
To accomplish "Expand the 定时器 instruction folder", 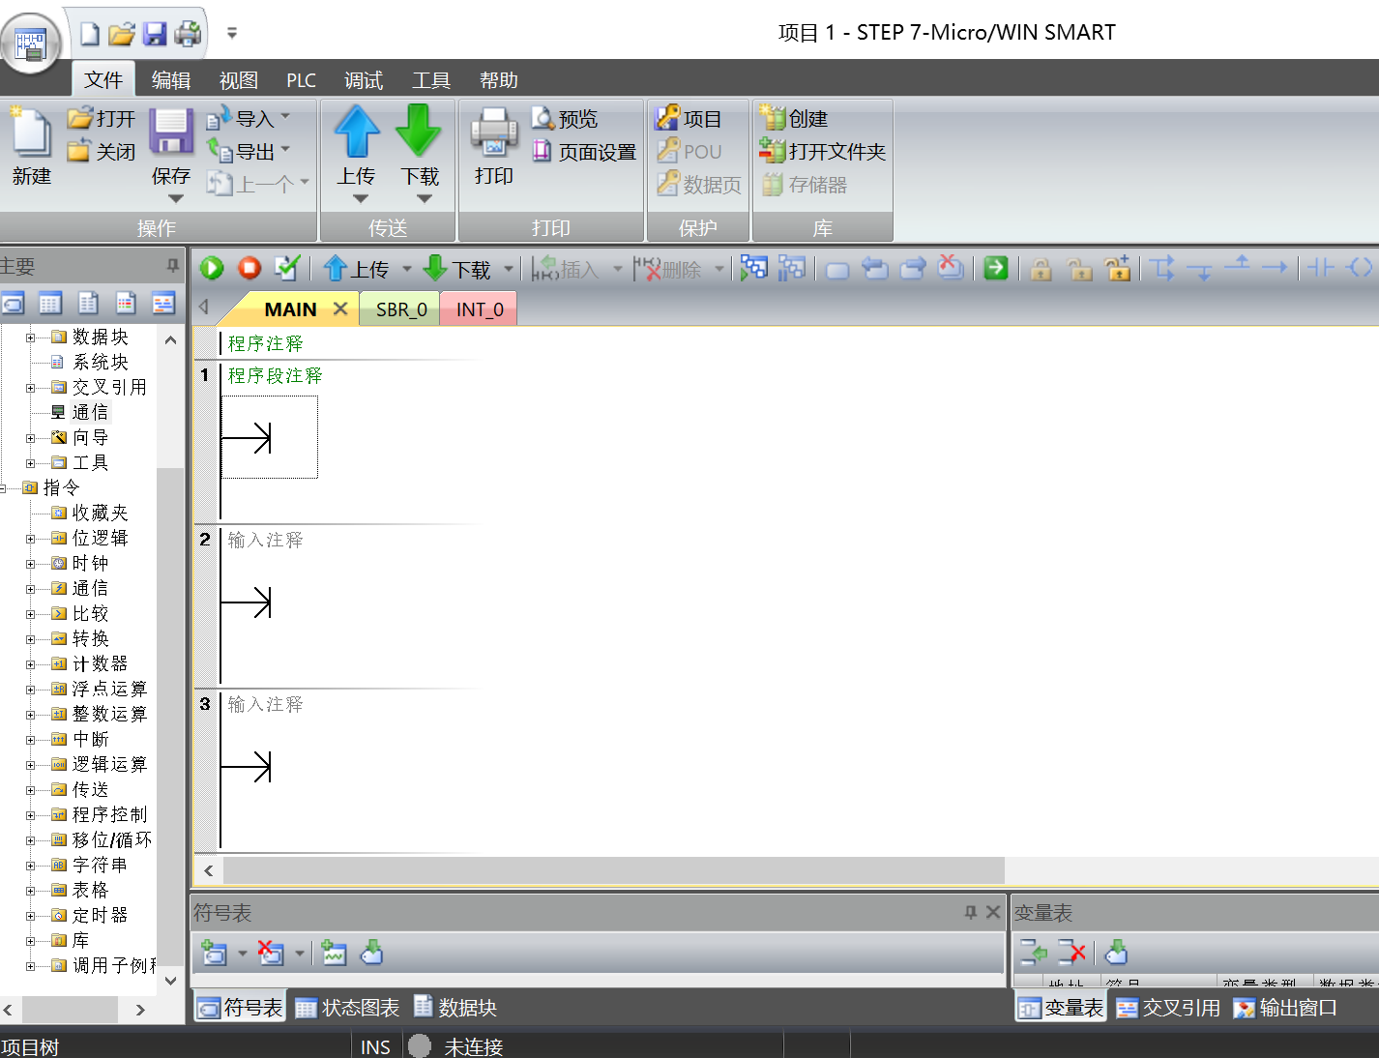I will tap(31, 916).
